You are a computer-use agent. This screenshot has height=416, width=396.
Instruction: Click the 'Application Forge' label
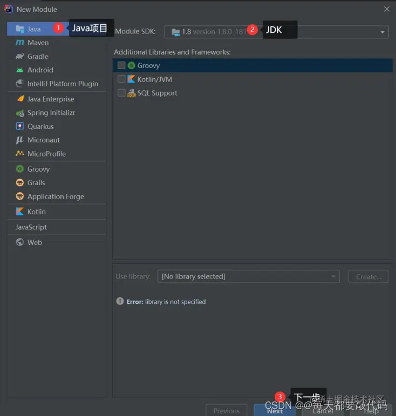click(56, 196)
